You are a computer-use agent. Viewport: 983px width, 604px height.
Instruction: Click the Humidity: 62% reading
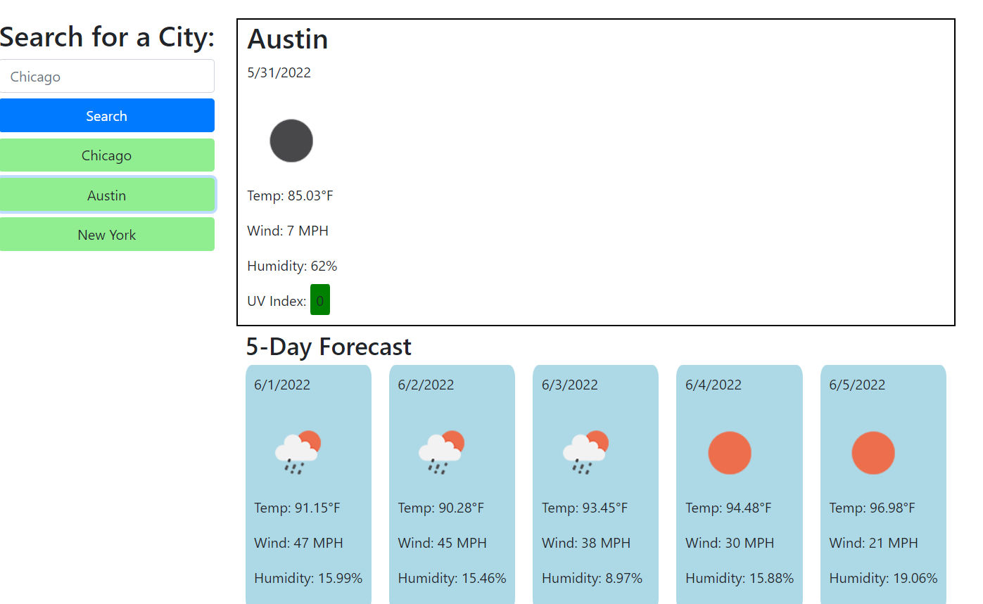click(x=293, y=266)
